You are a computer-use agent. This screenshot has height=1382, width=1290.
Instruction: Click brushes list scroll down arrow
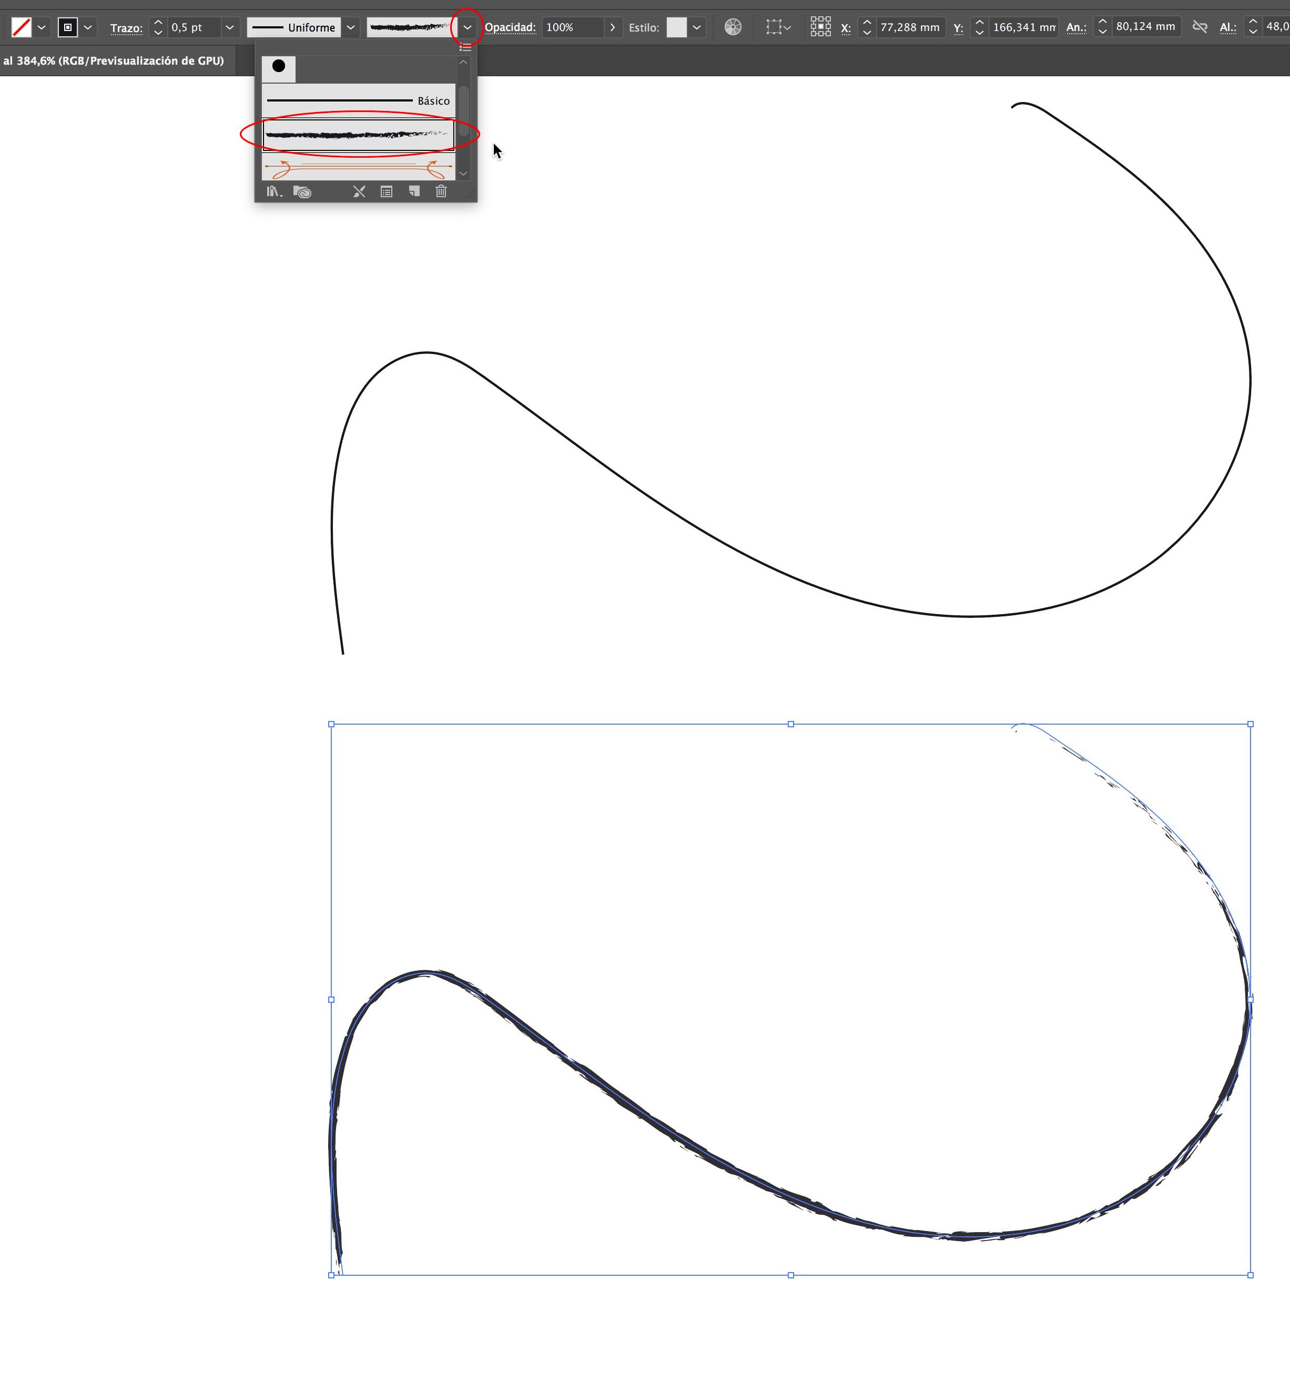coord(464,174)
